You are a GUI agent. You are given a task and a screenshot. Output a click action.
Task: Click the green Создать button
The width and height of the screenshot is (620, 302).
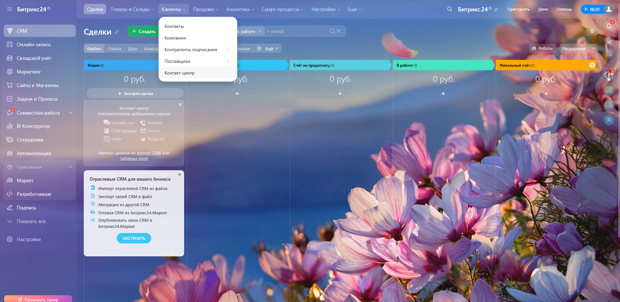pyautogui.click(x=144, y=31)
